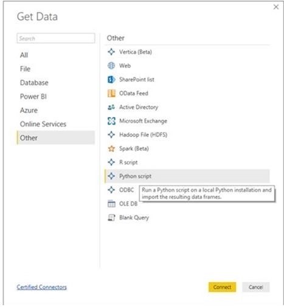The height and width of the screenshot is (307, 284).
Task: Click the Blank Query icon
Action: pyautogui.click(x=111, y=218)
